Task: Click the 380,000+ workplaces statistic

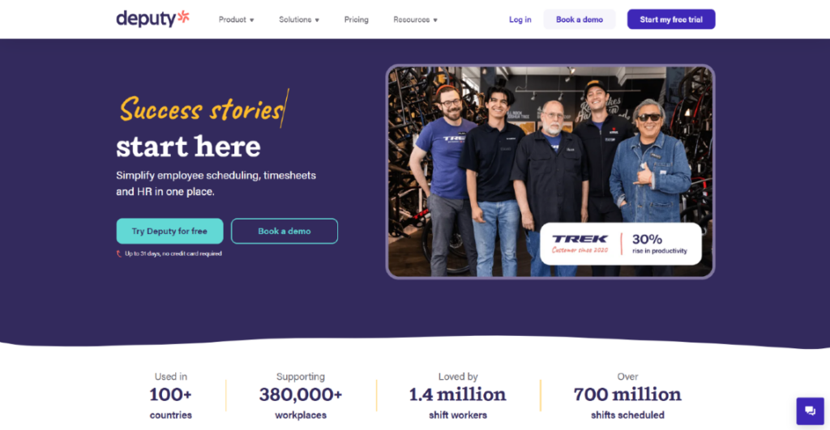Action: coord(301,396)
